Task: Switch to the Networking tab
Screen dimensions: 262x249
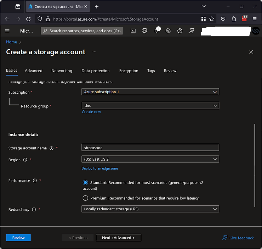Action: pyautogui.click(x=62, y=71)
